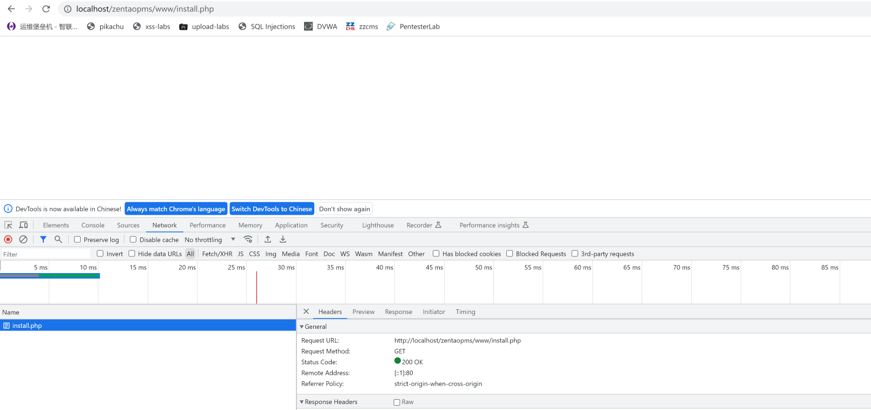Toggle the network filter funnel icon
Image resolution: width=871 pixels, height=410 pixels.
click(43, 240)
